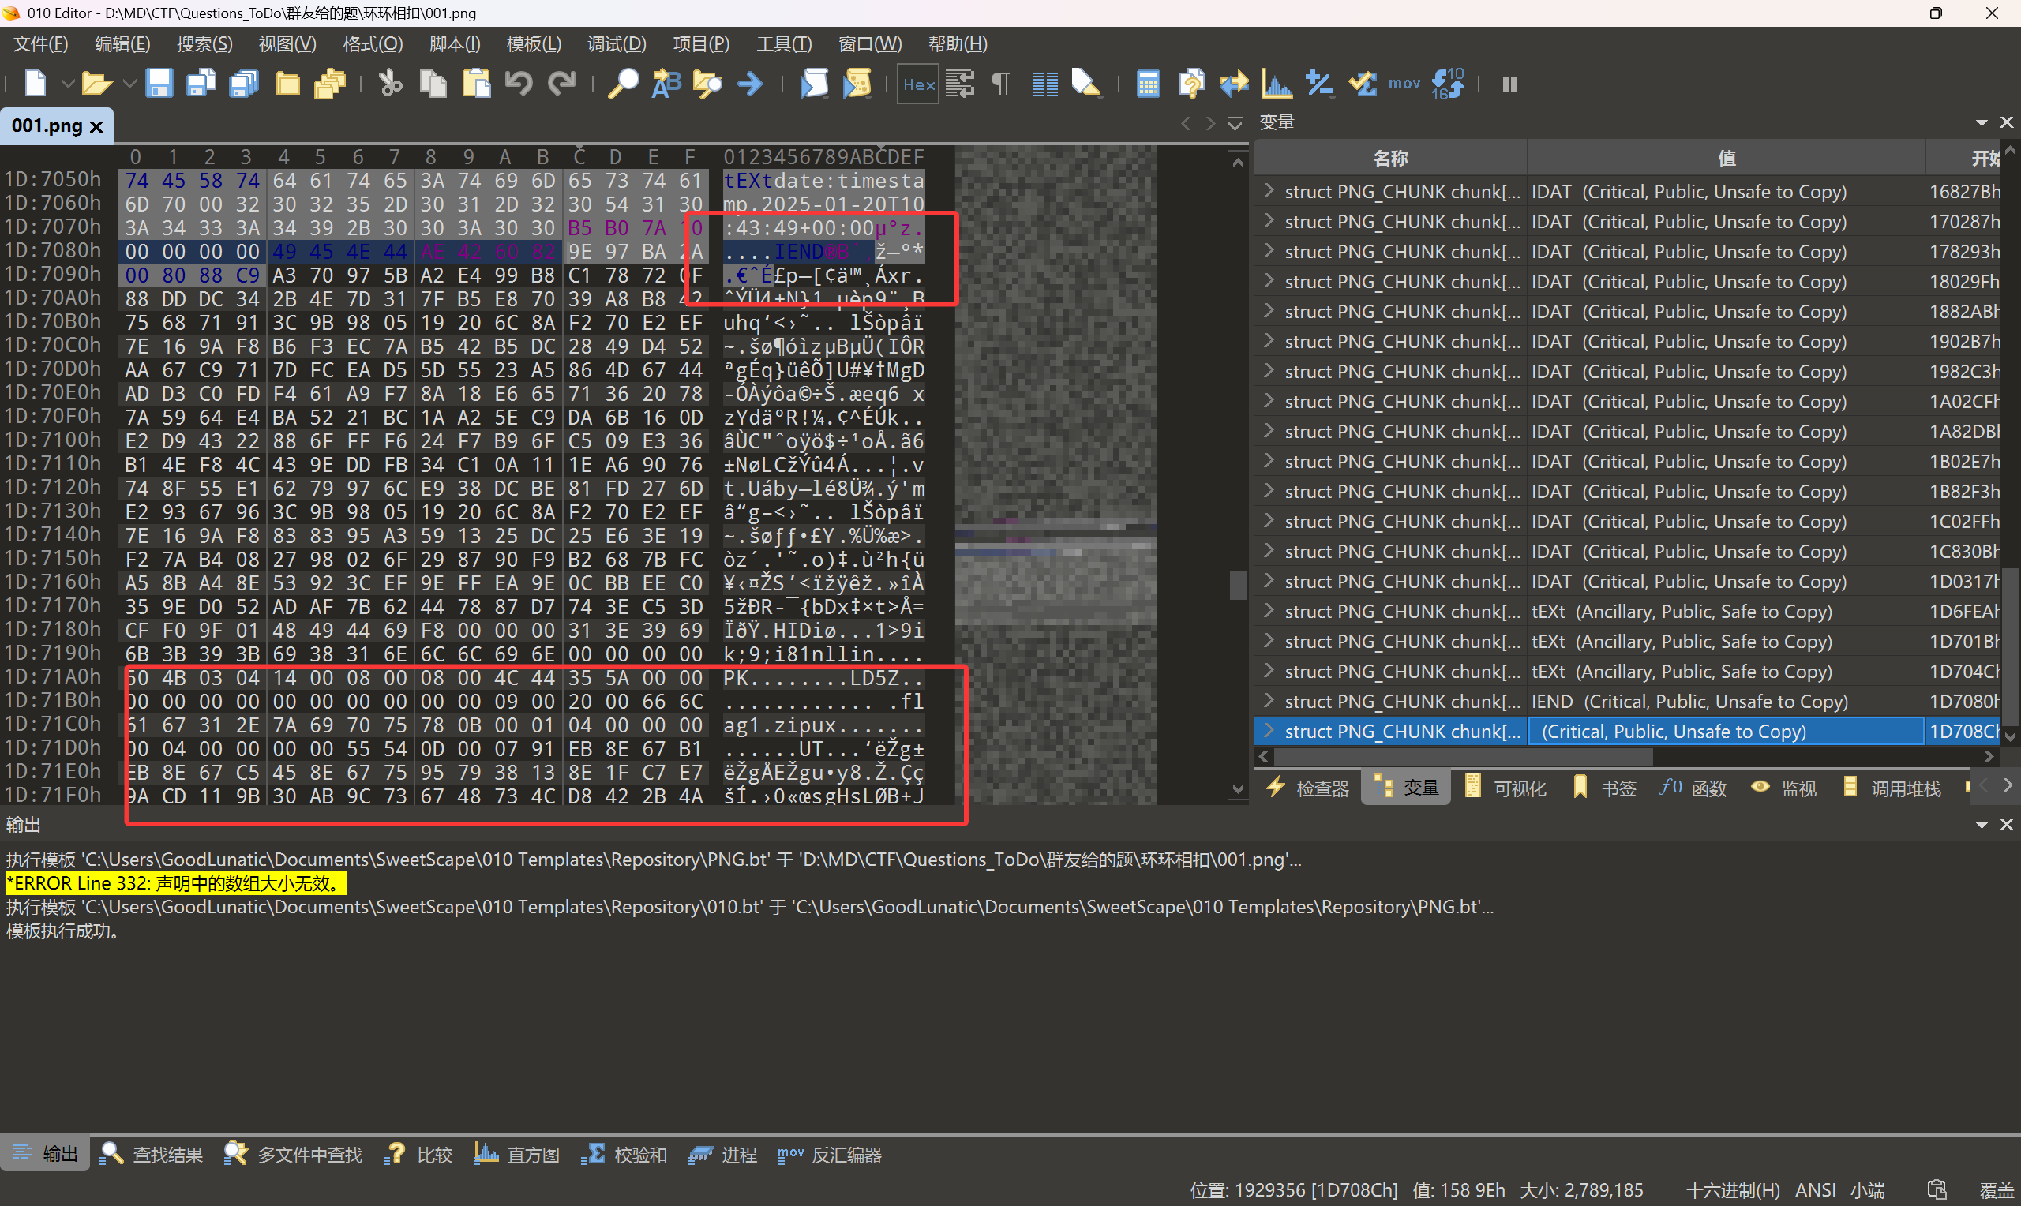Click the Find in Files icon

(707, 83)
